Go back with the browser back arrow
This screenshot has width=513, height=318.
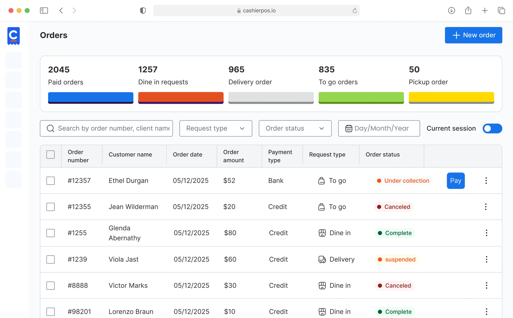pyautogui.click(x=61, y=10)
